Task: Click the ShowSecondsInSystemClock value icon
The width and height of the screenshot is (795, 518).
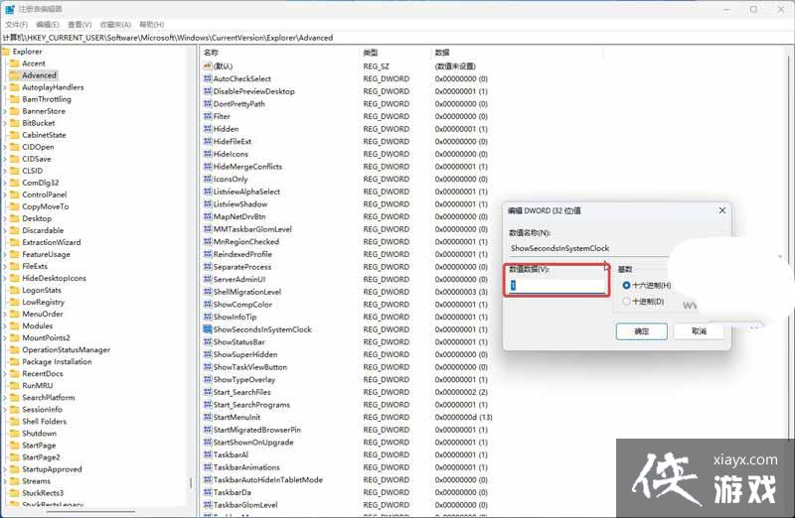Action: 208,329
